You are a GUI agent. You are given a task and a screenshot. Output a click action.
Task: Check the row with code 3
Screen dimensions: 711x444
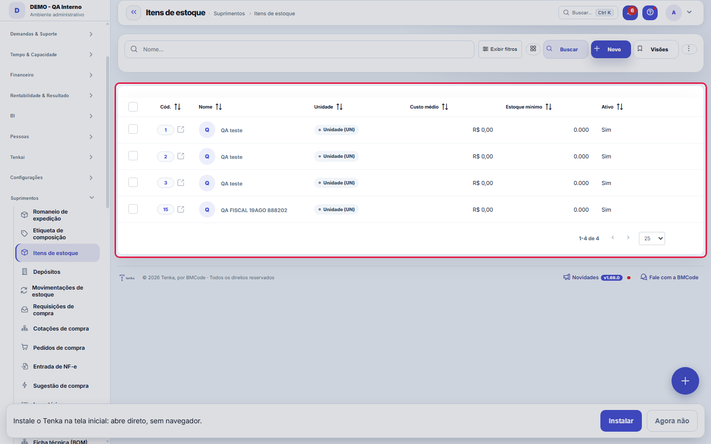pyautogui.click(x=133, y=183)
